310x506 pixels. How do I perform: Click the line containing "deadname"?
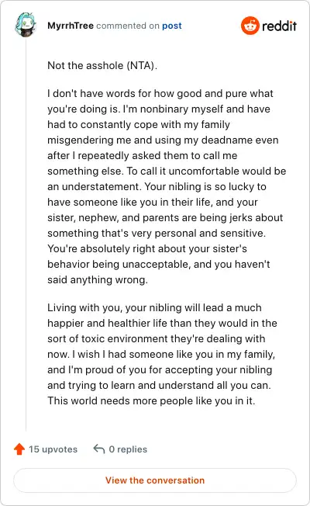163,140
